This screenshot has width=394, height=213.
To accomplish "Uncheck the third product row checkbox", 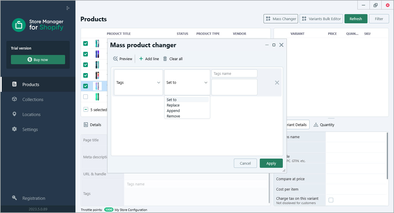I will [86, 65].
